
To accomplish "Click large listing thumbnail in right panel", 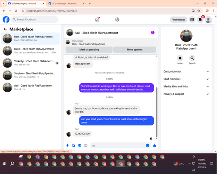I will tap(186, 36).
